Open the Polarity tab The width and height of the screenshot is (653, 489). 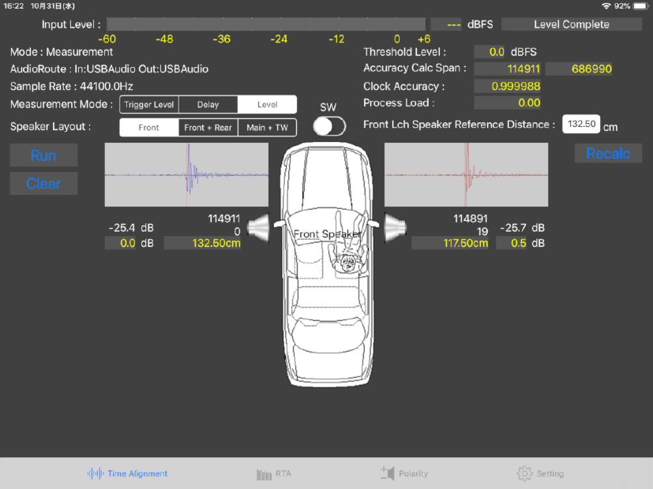tap(404, 474)
